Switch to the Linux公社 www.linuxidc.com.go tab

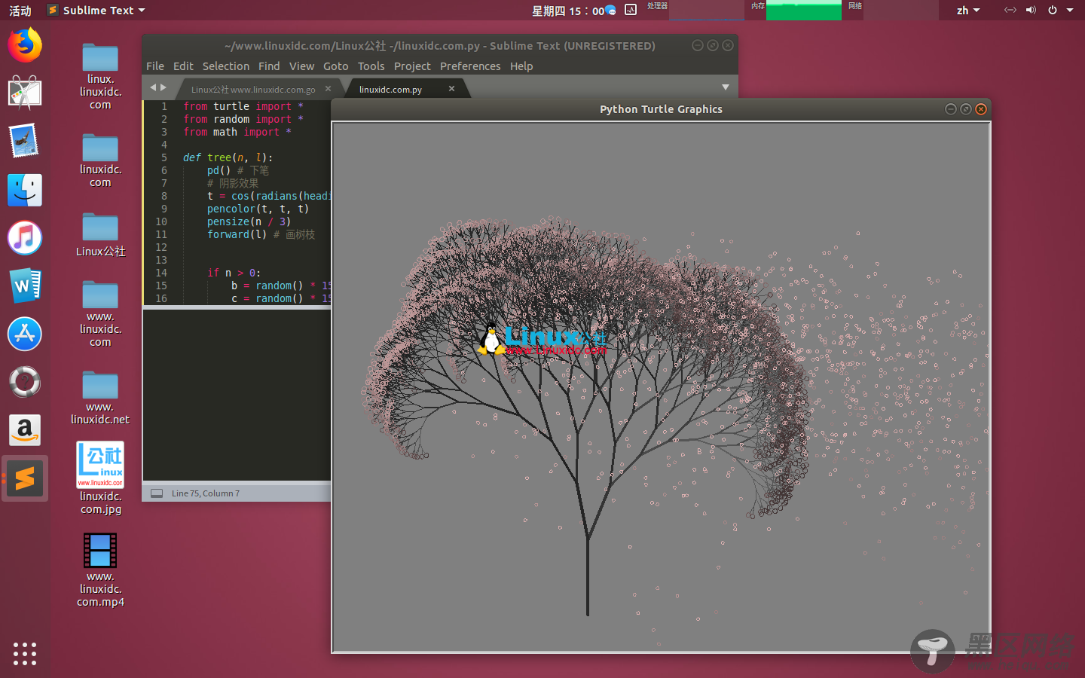coord(253,89)
